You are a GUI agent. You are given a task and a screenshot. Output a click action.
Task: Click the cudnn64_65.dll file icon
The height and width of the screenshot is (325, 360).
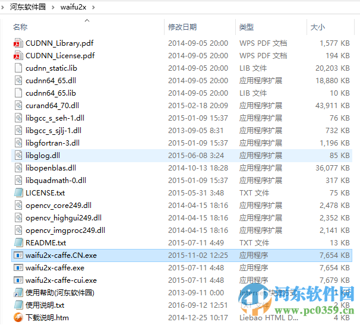click(x=18, y=81)
